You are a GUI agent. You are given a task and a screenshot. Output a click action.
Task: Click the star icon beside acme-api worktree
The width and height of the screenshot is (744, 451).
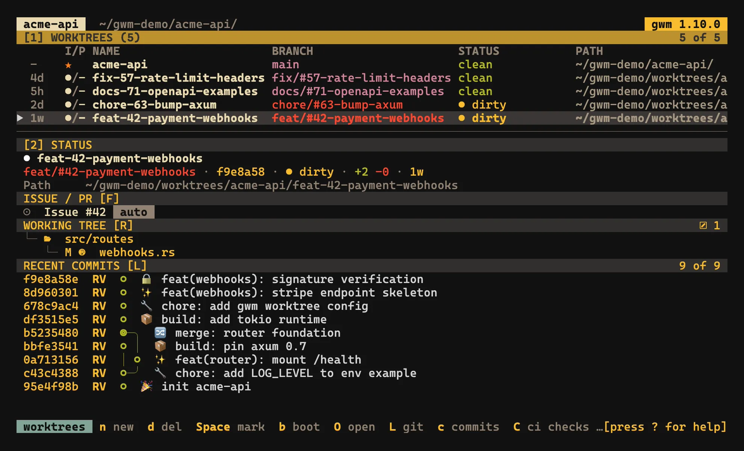(x=68, y=65)
